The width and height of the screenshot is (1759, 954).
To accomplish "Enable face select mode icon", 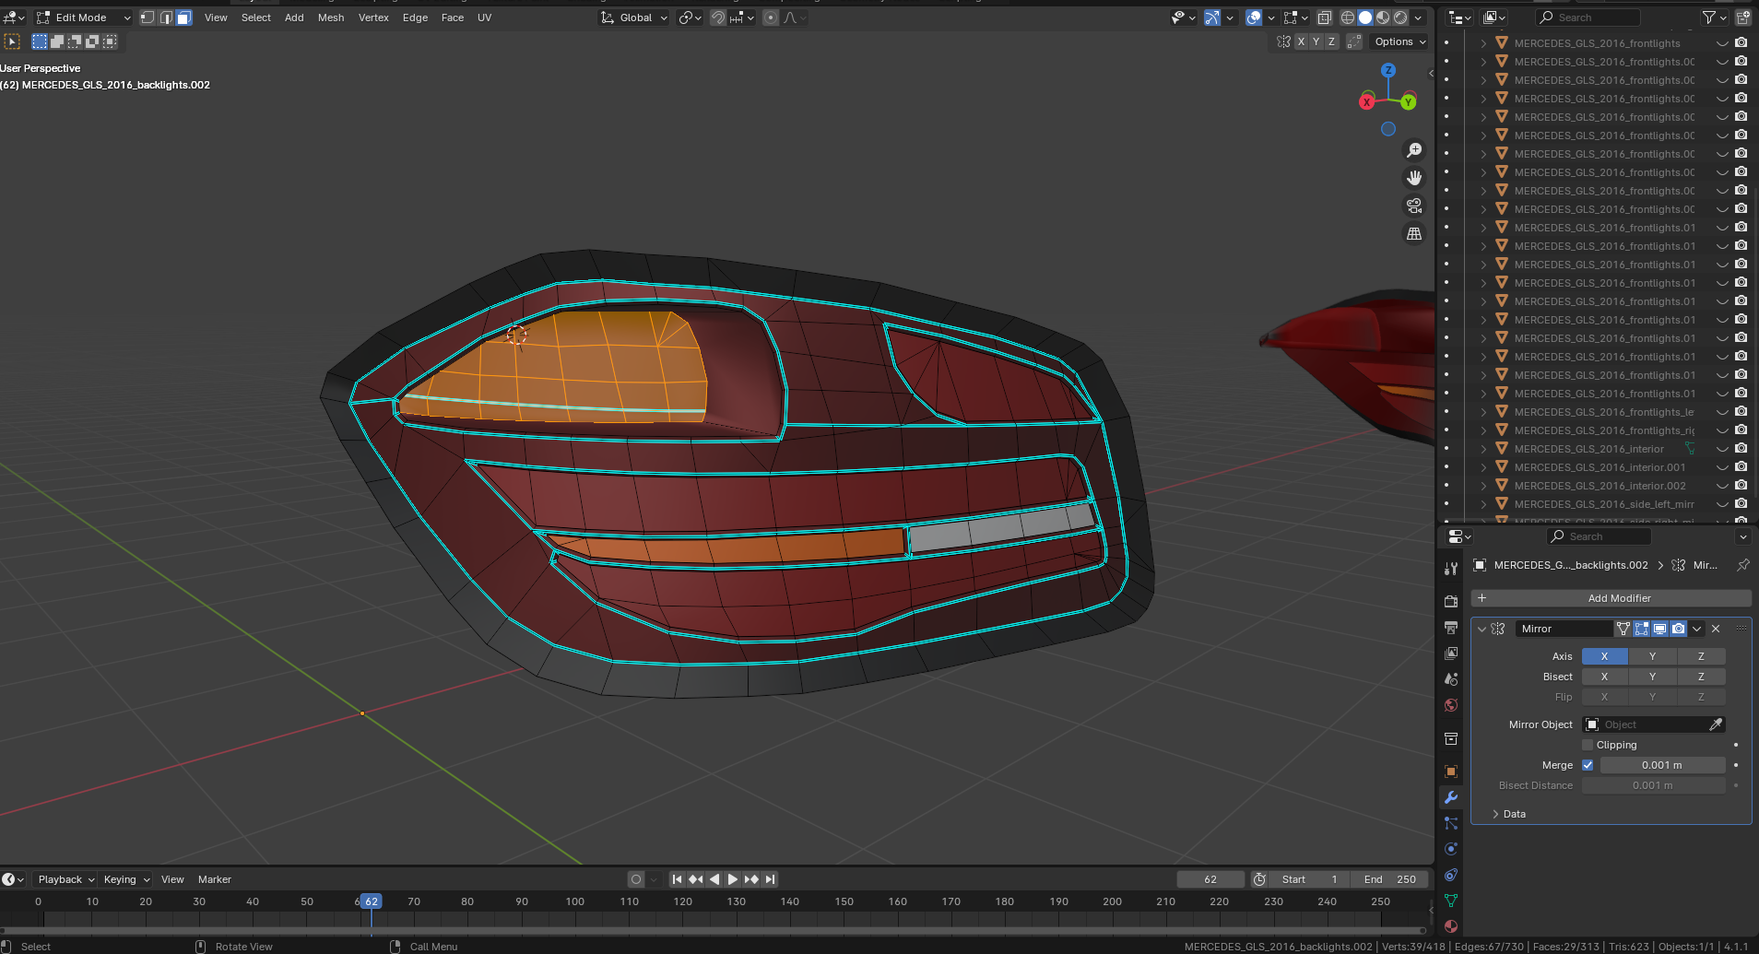I will 183,18.
